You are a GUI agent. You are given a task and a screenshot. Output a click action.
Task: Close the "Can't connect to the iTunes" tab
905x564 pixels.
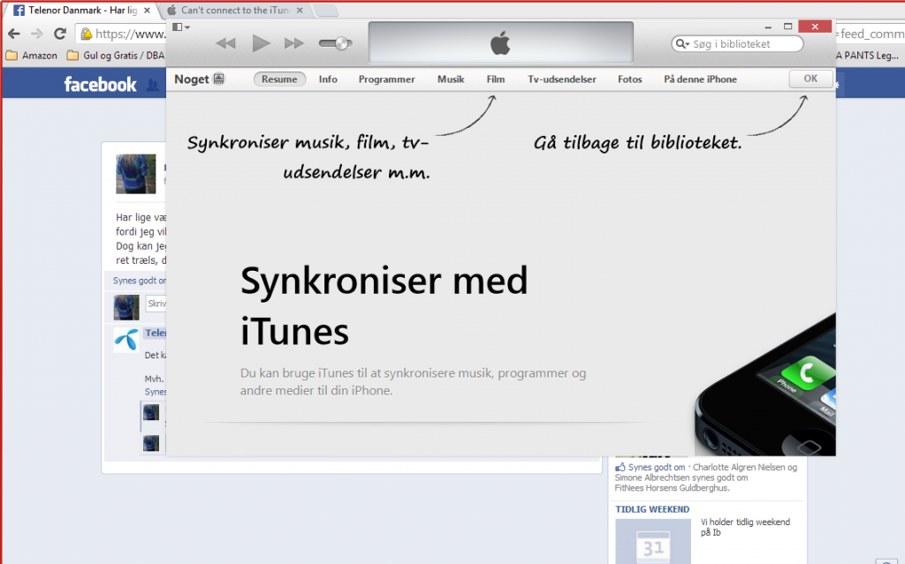(x=300, y=11)
